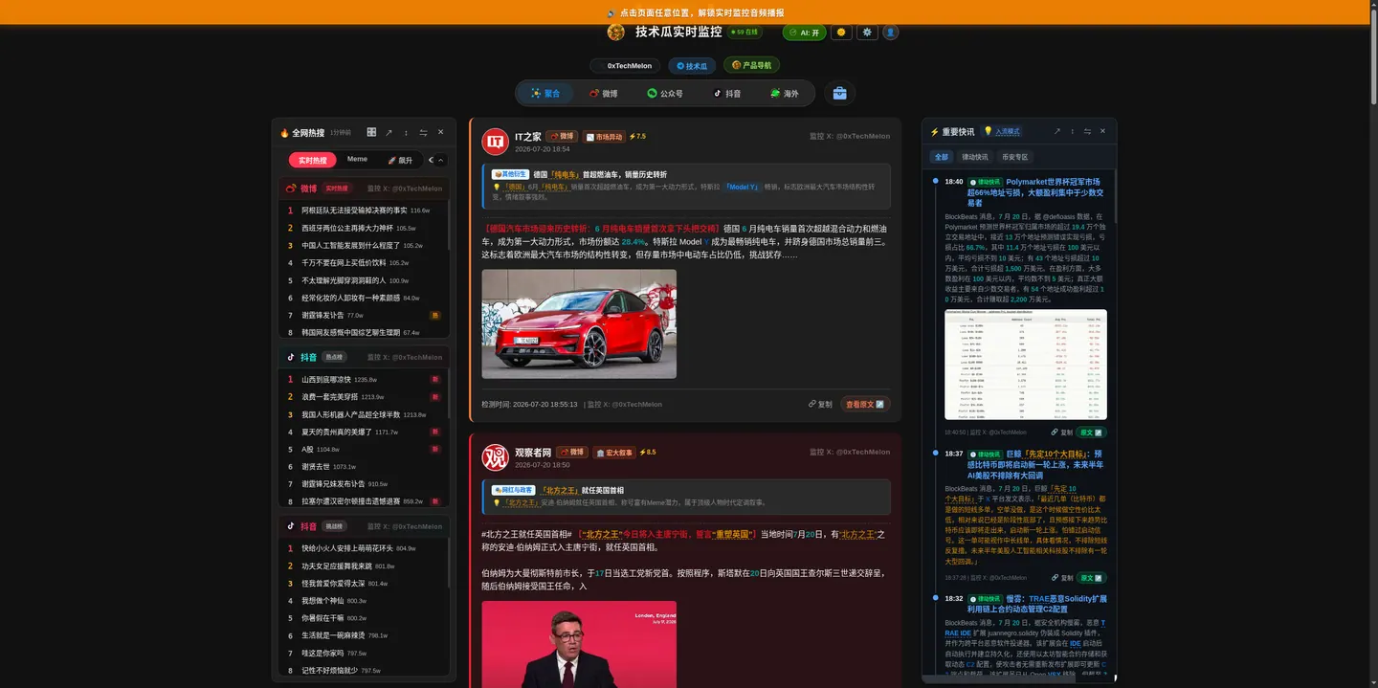
Task: Select the 微博 source tab
Action: pyautogui.click(x=604, y=94)
